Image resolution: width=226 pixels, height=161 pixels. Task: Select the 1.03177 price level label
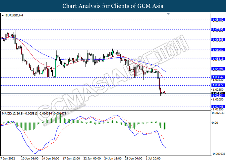point(218,85)
